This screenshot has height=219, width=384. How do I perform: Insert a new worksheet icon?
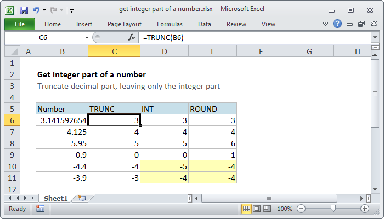(x=82, y=198)
